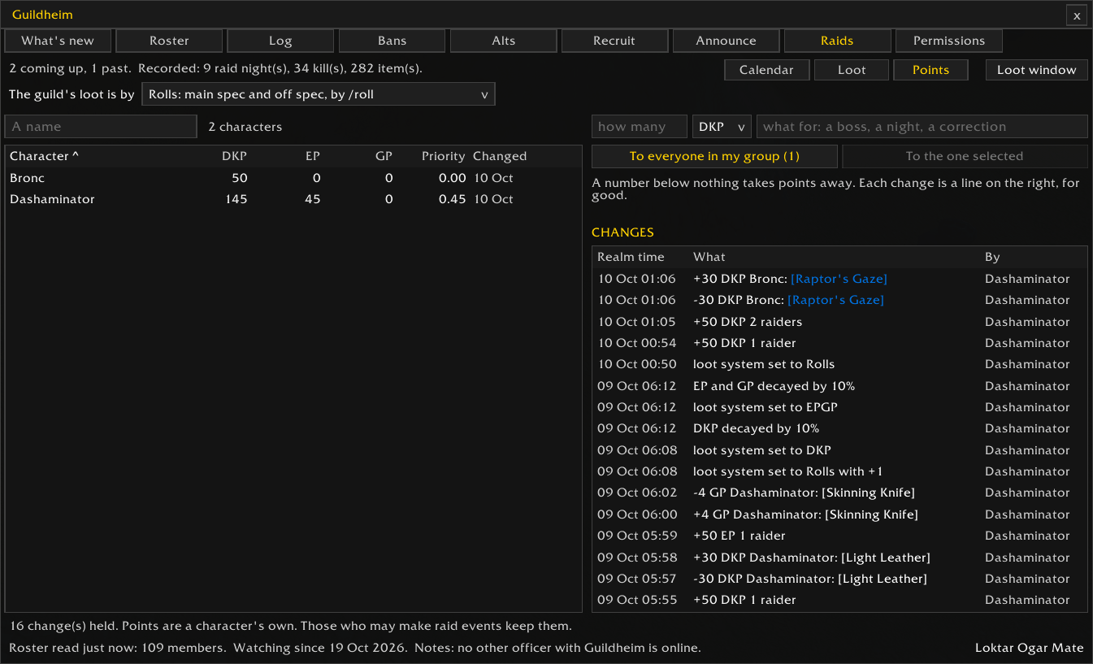Image resolution: width=1093 pixels, height=664 pixels.
Task: Switch to the Loot view
Action: point(852,70)
